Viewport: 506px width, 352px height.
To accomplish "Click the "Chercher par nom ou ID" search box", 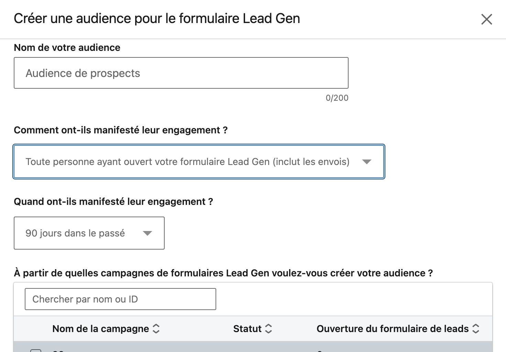I will coord(120,299).
